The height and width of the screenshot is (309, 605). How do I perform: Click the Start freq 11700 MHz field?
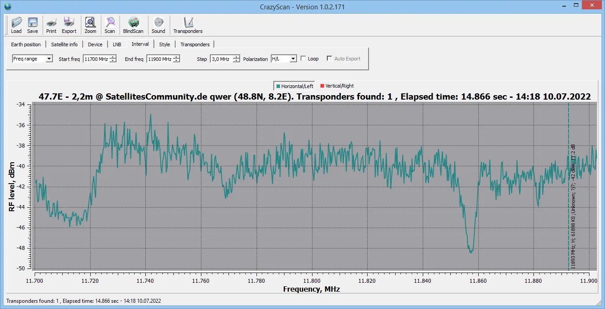tap(96, 59)
